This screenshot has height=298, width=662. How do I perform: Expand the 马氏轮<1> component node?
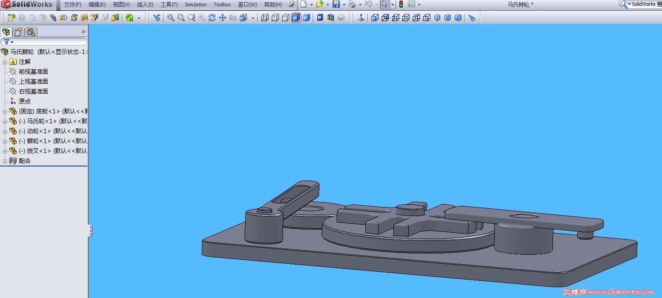click(x=5, y=121)
